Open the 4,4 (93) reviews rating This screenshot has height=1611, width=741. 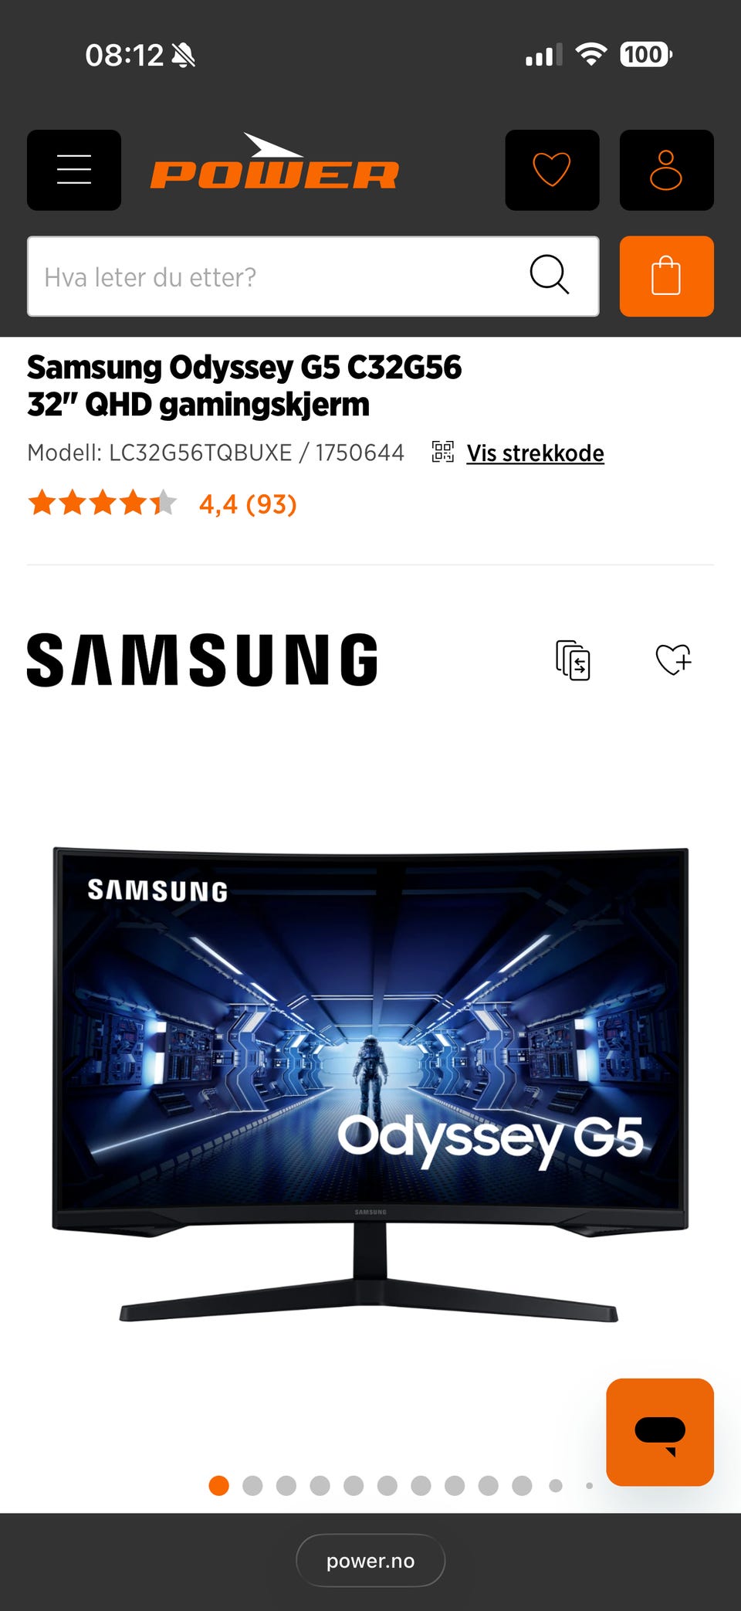tap(248, 504)
